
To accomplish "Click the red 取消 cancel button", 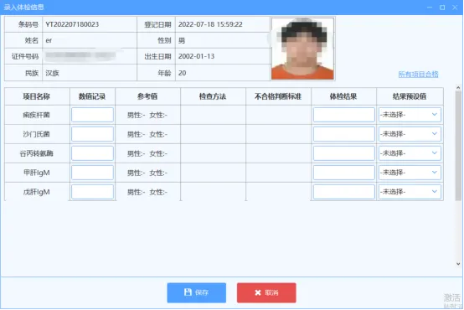I will (x=266, y=292).
